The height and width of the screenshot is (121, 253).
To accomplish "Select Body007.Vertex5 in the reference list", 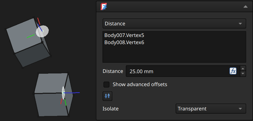I will point(124,35).
